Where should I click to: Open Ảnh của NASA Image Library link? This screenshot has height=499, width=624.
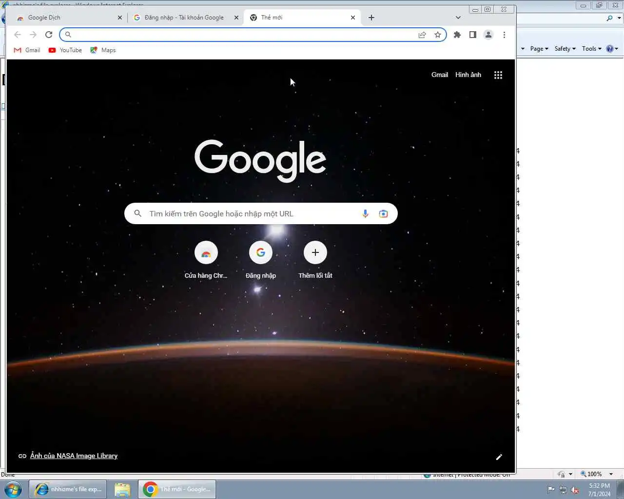(74, 456)
